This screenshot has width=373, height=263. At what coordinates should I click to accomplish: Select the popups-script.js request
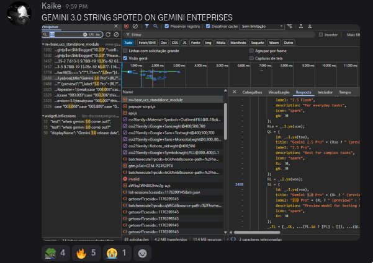click(x=173, y=106)
